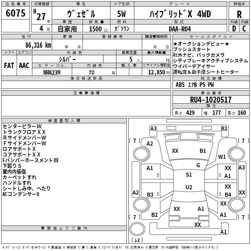
Task: Click the 車名 value ヴェゼル
Action: point(81,14)
